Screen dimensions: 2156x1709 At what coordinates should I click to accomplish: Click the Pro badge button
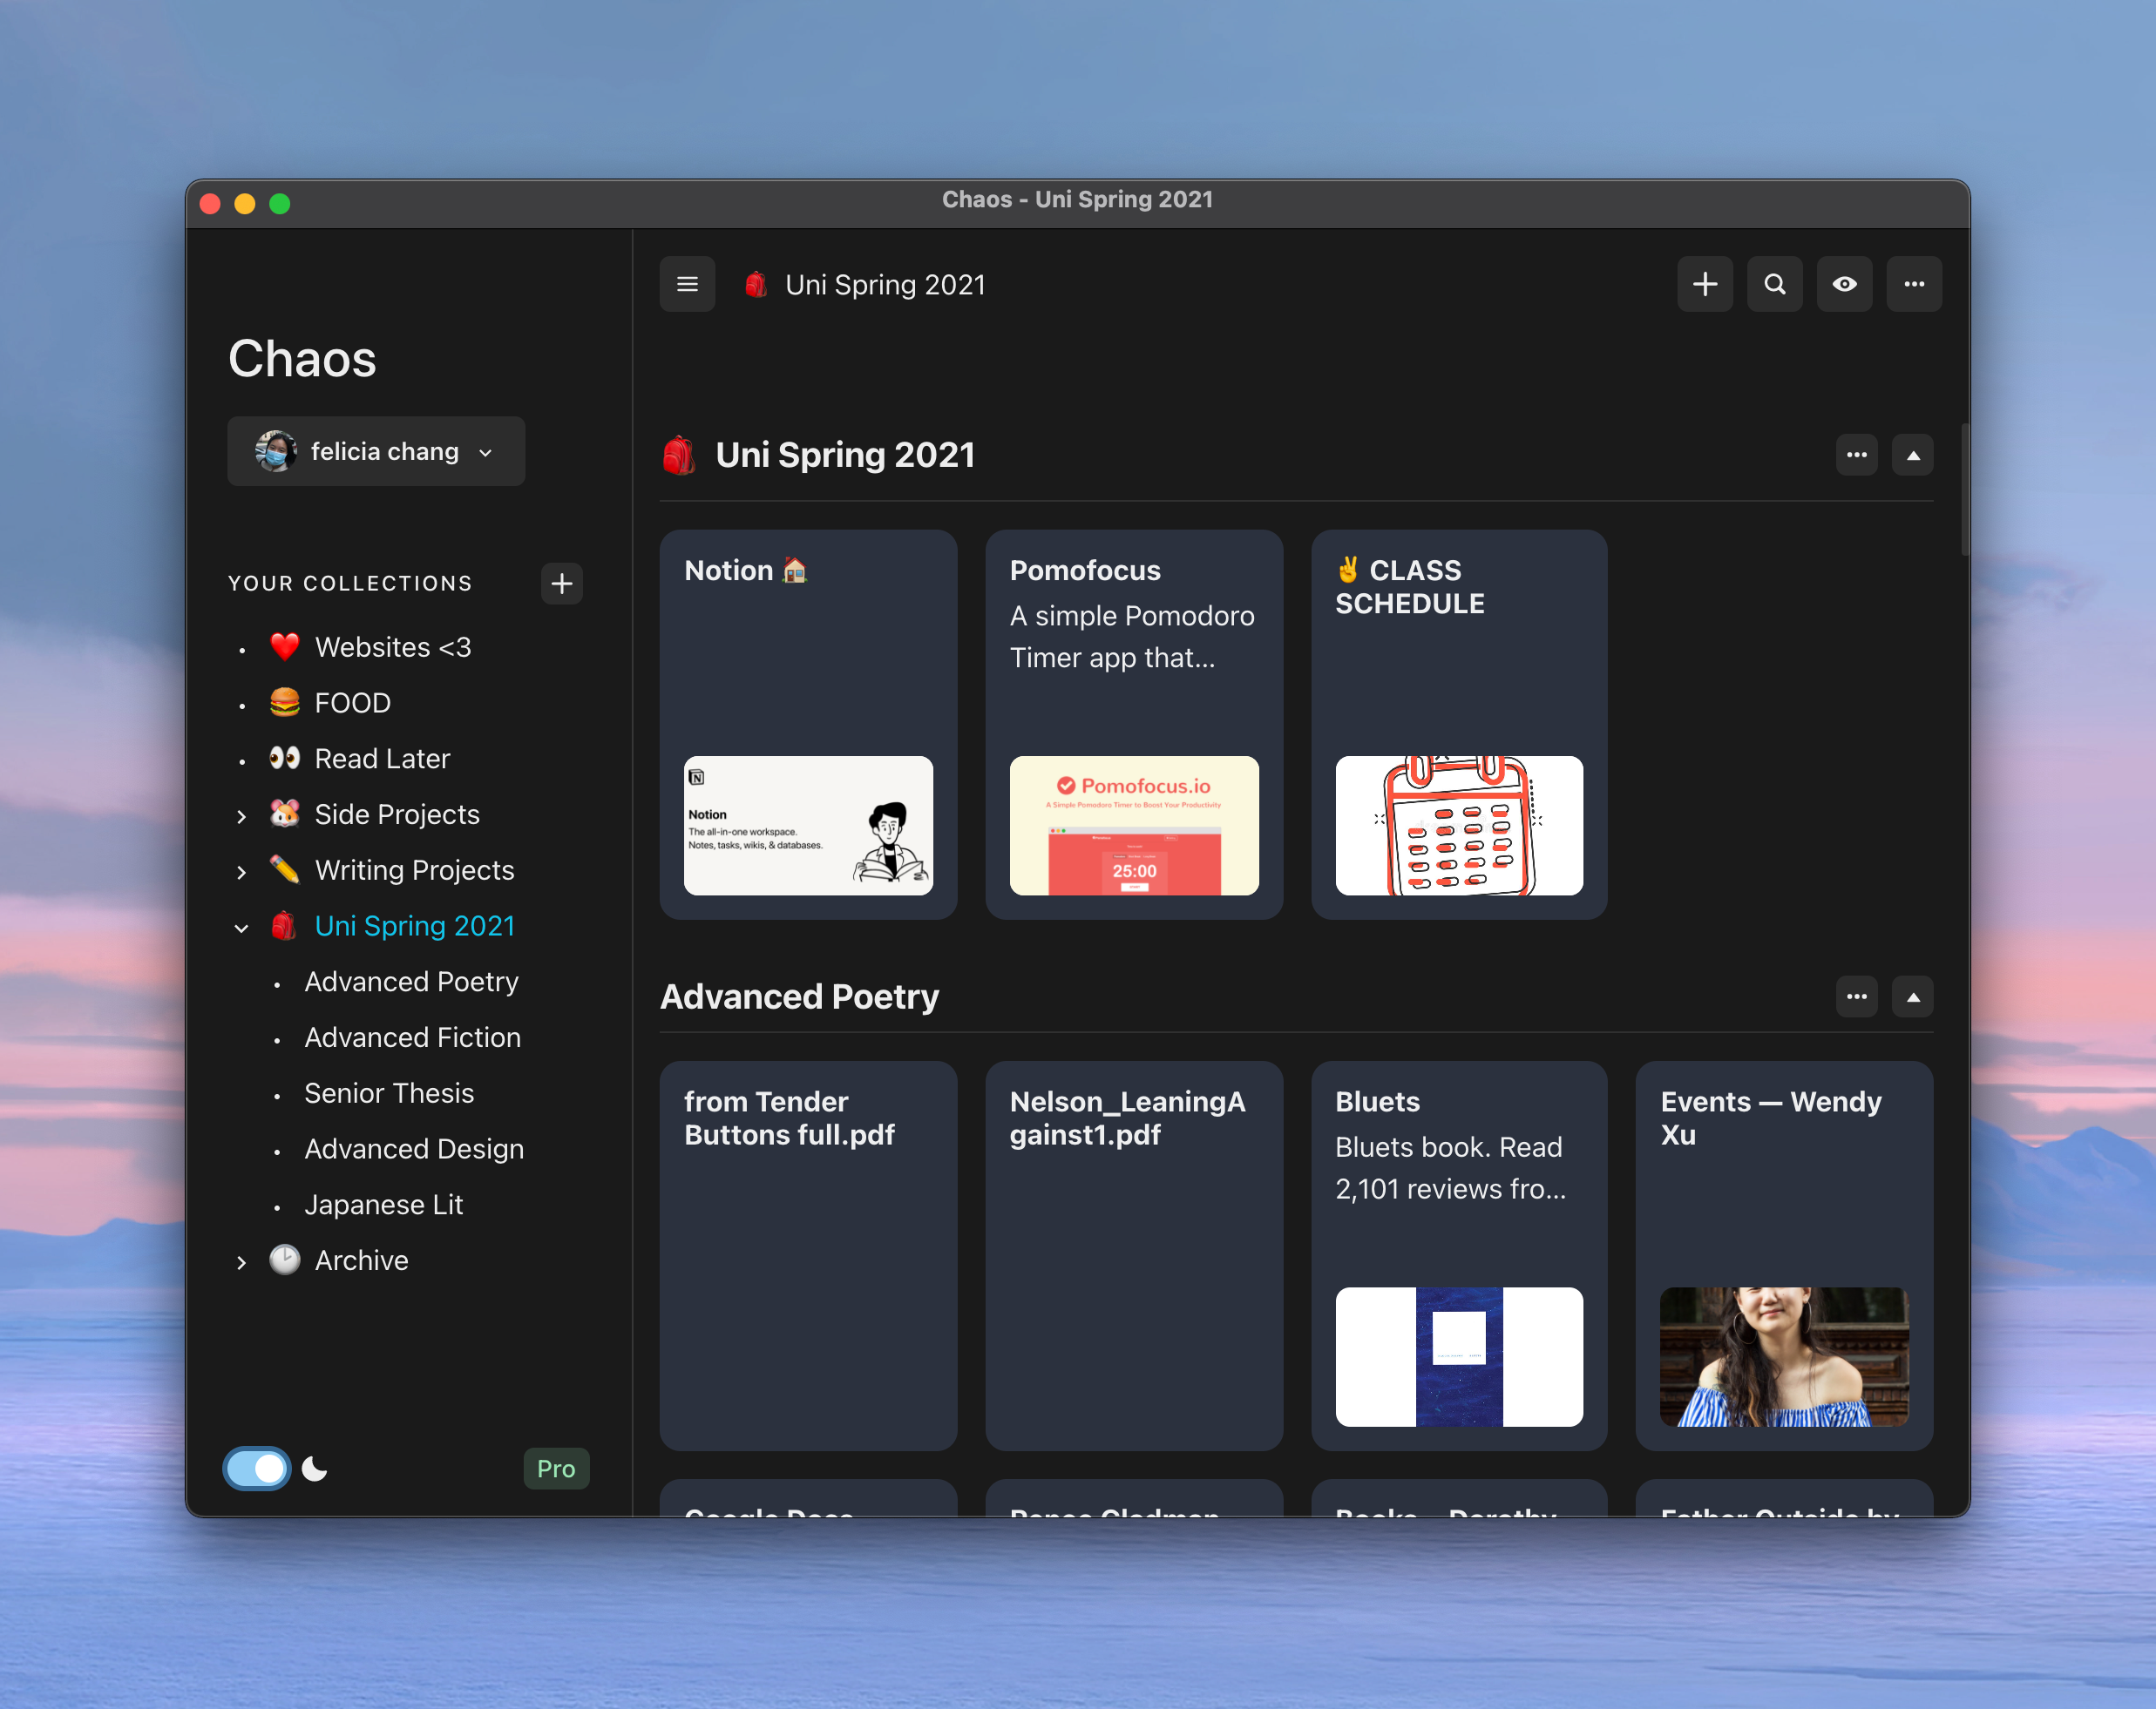tap(556, 1468)
